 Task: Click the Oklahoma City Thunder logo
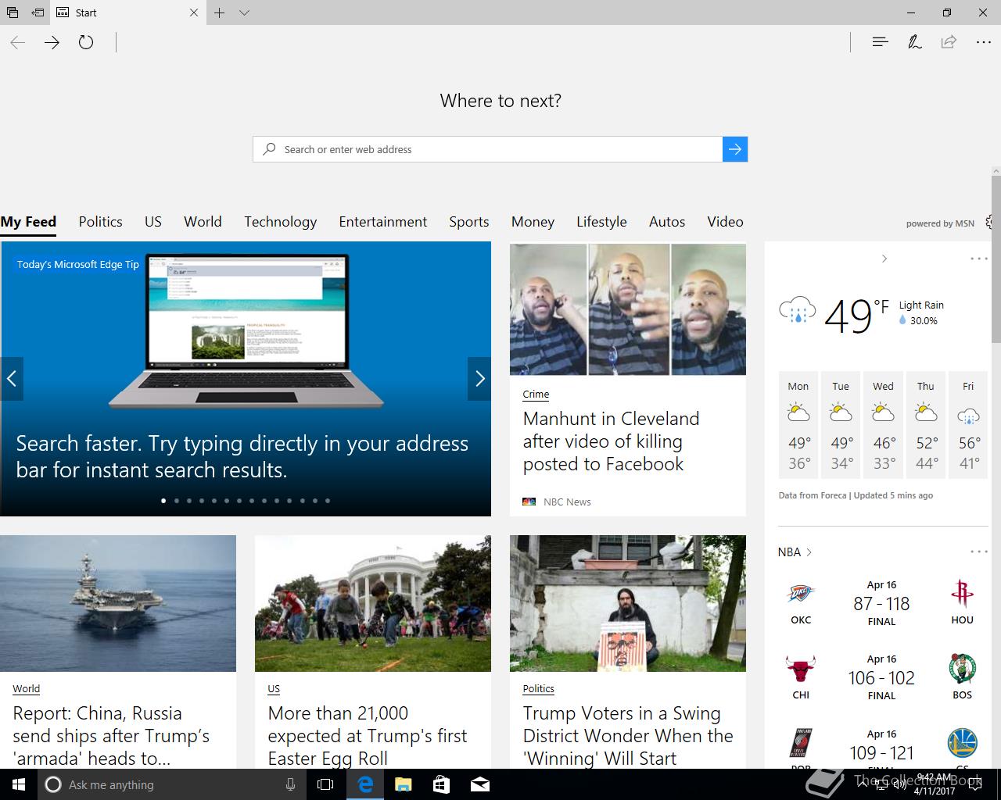(801, 595)
